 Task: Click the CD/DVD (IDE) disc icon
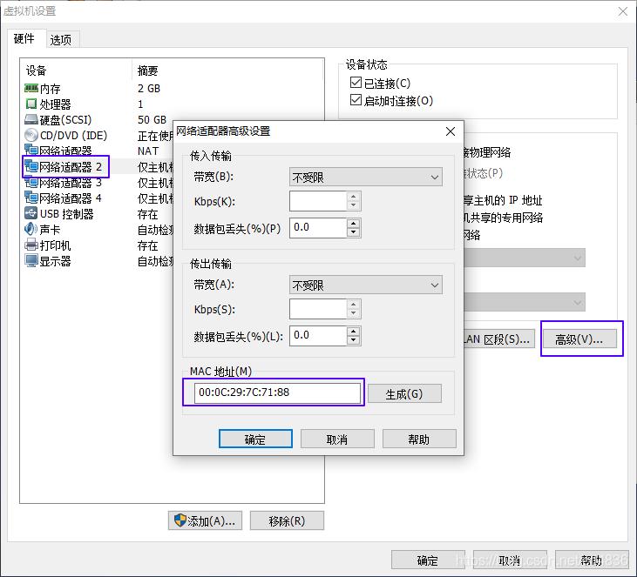30,135
